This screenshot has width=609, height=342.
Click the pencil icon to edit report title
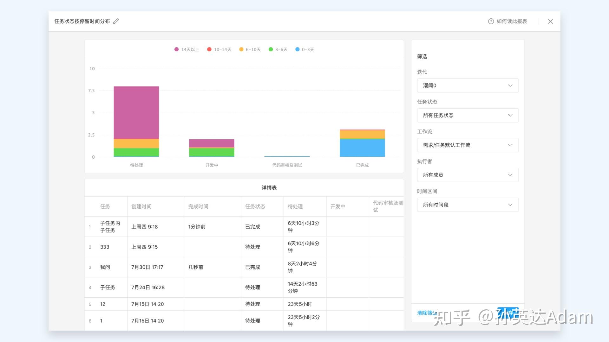(x=116, y=21)
